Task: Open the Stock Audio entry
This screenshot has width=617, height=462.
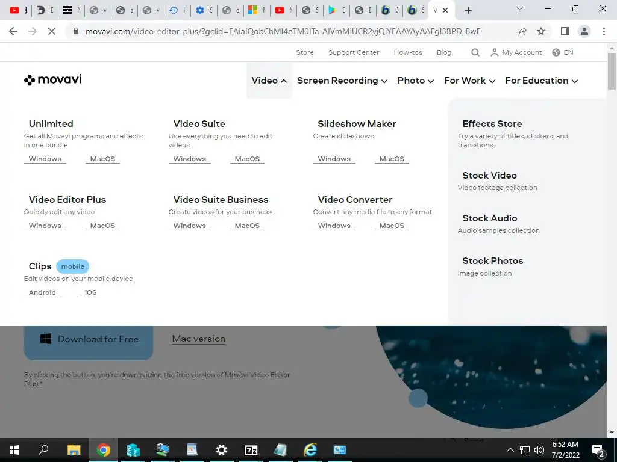Action: click(489, 218)
